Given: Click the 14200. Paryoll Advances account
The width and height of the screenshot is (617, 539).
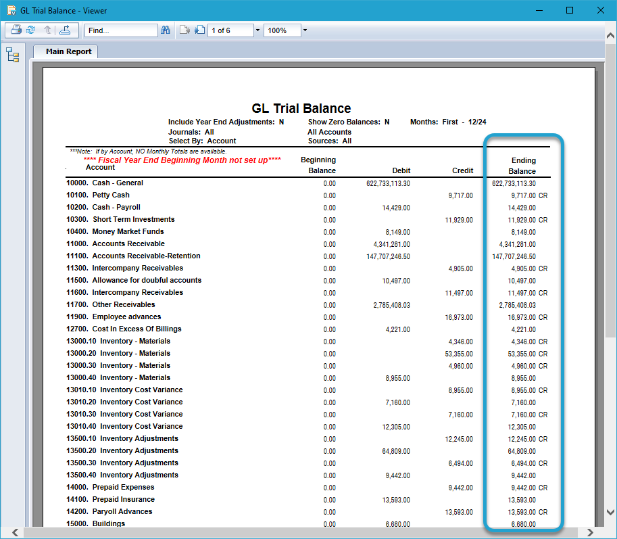Looking at the screenshot, I should tap(109, 511).
